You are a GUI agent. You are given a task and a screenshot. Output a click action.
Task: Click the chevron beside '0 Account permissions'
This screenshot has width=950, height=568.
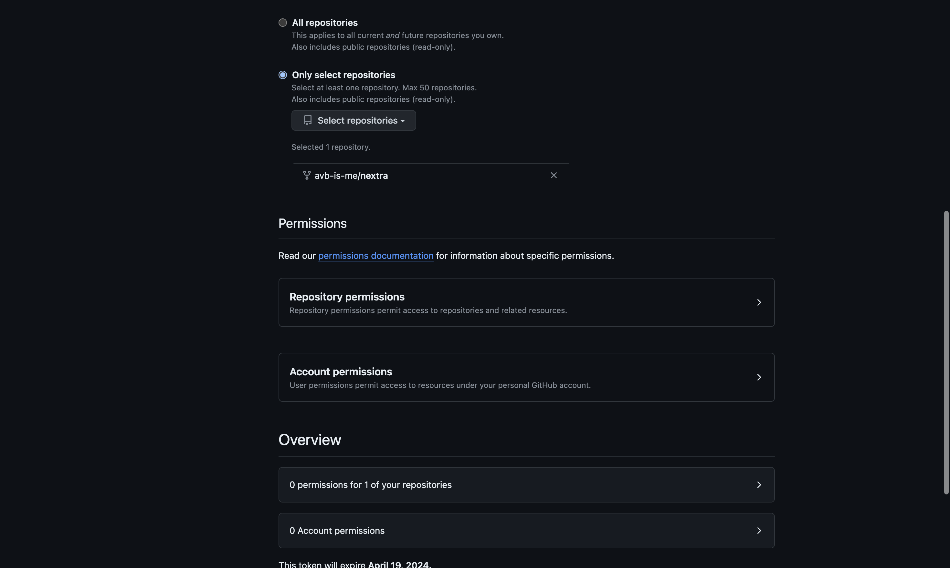click(x=758, y=530)
